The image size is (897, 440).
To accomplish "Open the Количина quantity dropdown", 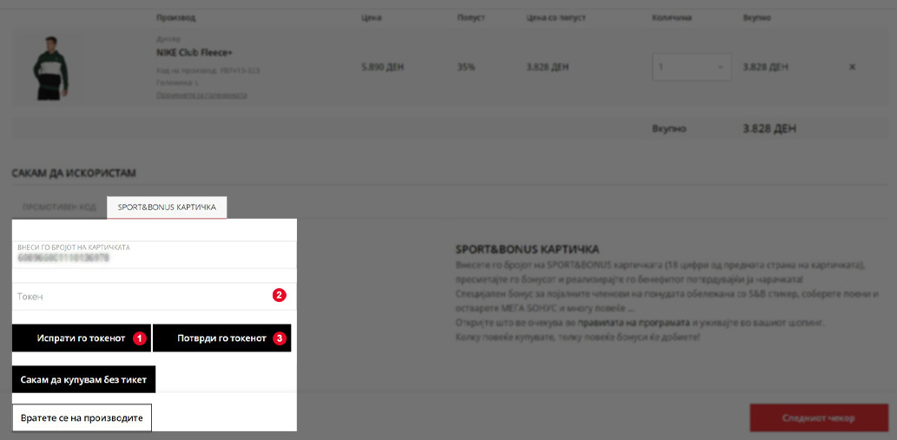I will tap(691, 67).
